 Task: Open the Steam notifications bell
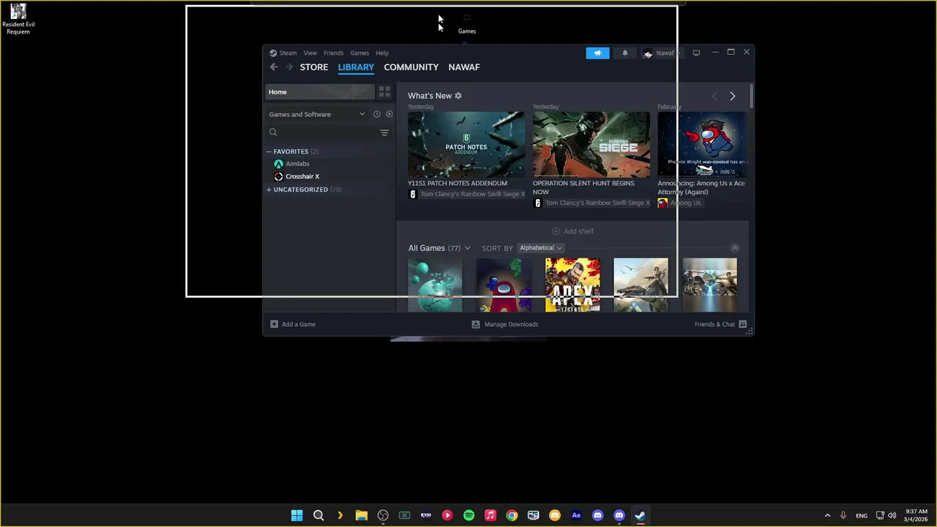(x=624, y=53)
